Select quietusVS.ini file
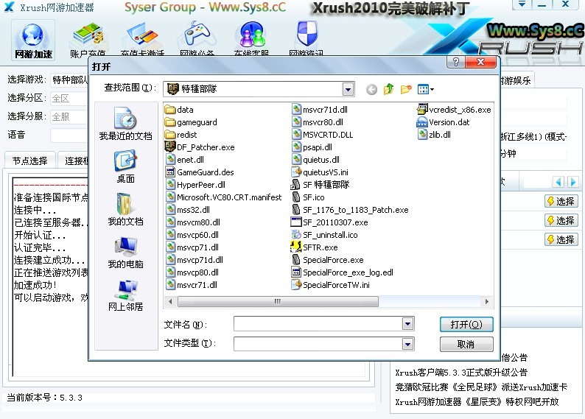Screen dimensions: 585x419 [x=320, y=172]
